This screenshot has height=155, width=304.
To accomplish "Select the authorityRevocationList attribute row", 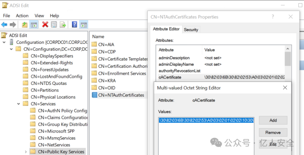I will pos(222,71).
